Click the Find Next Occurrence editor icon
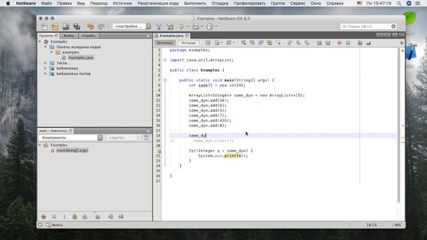This screenshot has width=427, height=240. click(261, 43)
